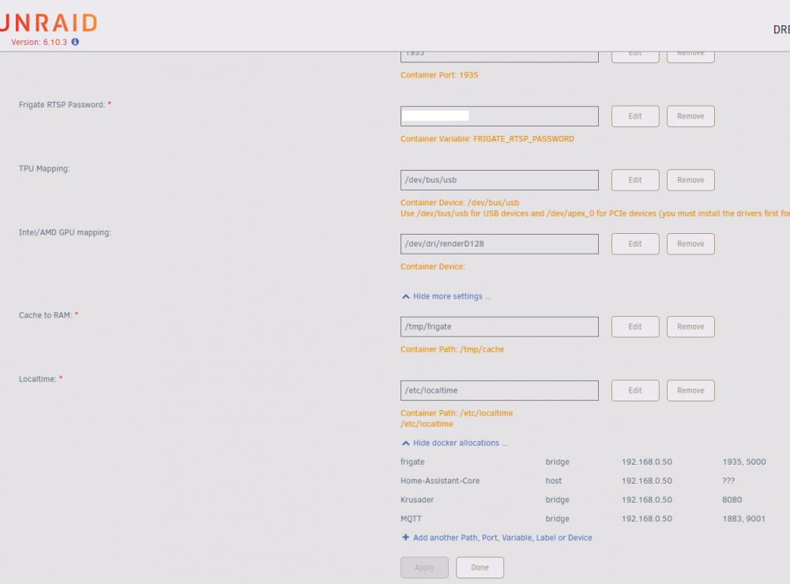Focus the /tmp/frigate input field
This screenshot has width=790, height=584.
point(499,327)
